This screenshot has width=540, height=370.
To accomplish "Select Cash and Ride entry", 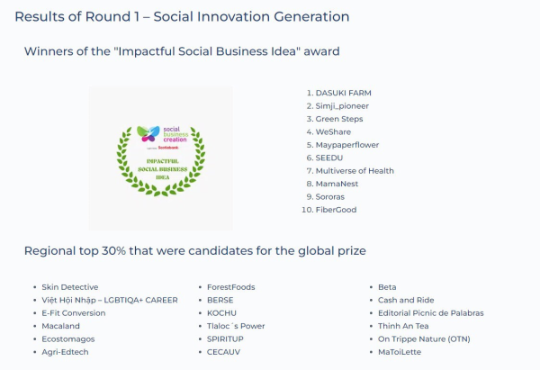I will coord(406,300).
